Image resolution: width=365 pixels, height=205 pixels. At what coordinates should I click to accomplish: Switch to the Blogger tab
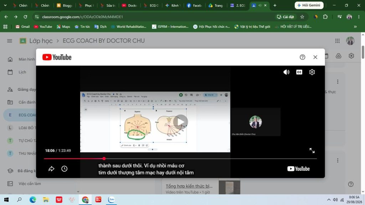click(x=64, y=5)
